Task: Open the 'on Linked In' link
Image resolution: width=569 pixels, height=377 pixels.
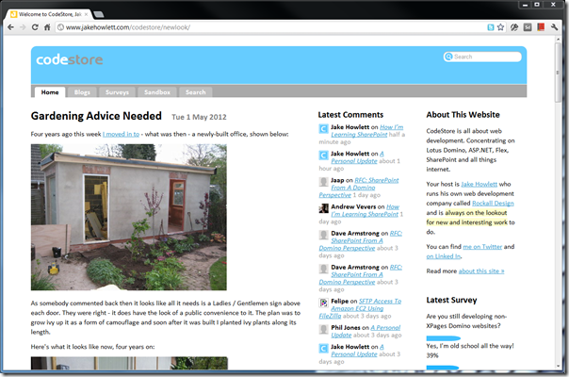Action: click(444, 256)
